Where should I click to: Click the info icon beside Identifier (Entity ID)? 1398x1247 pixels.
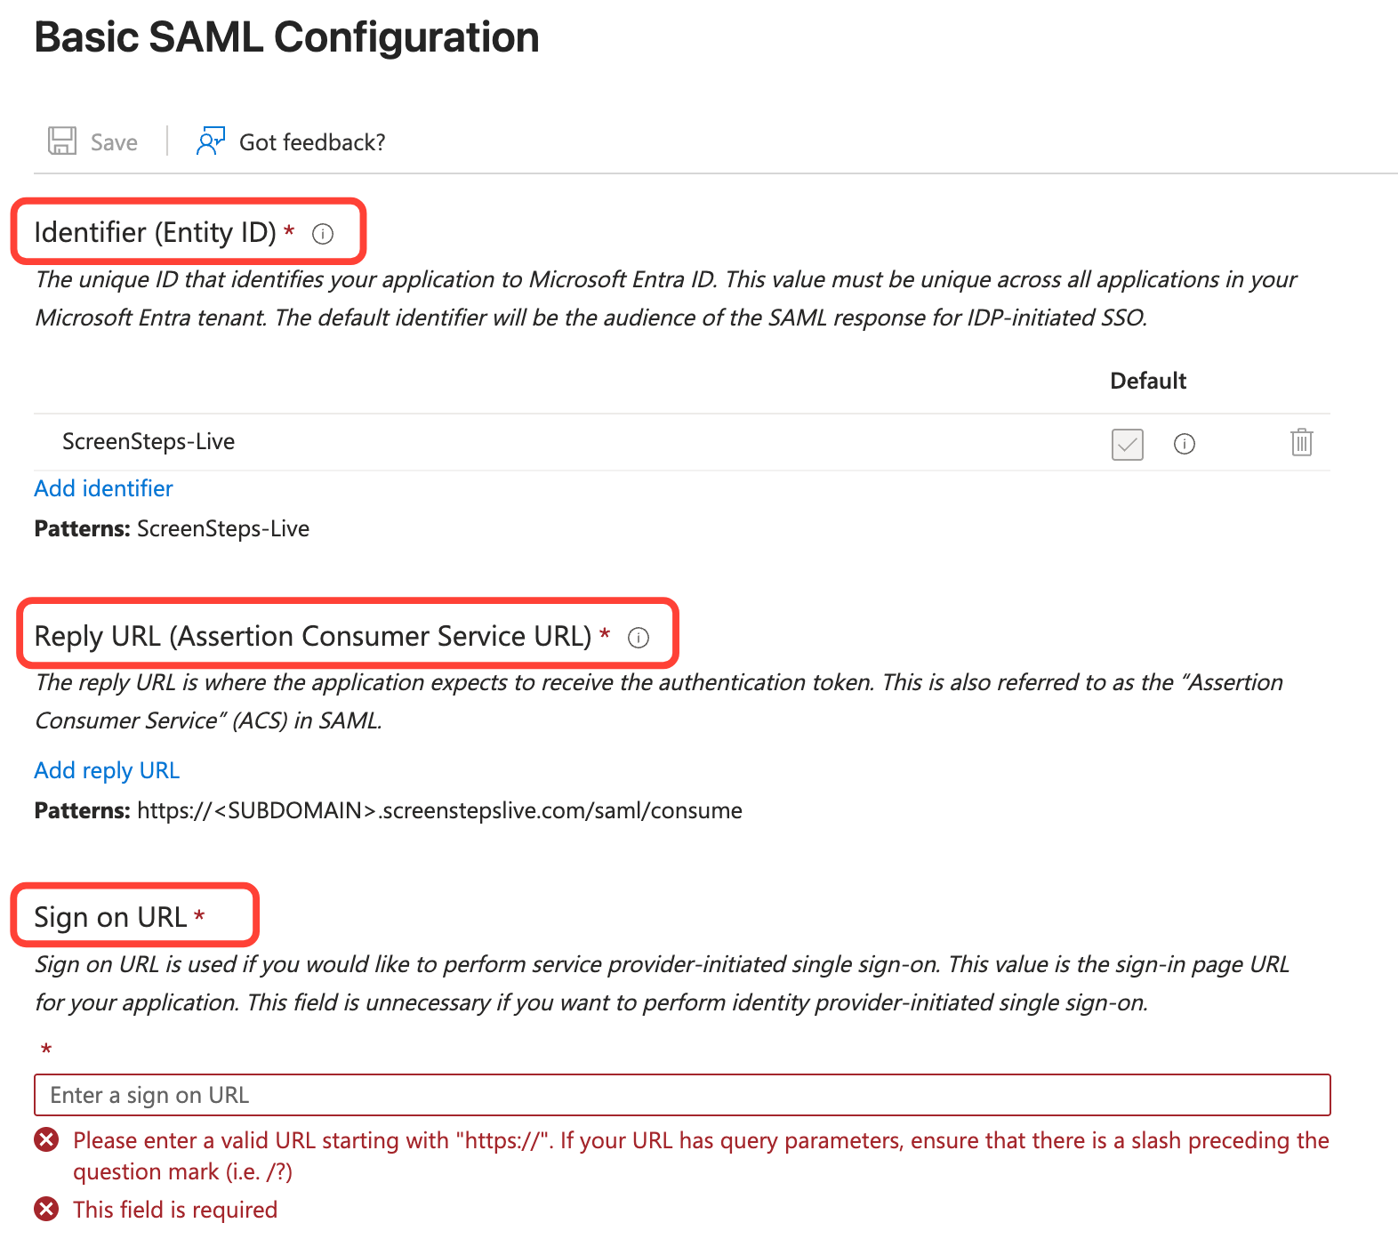click(323, 234)
